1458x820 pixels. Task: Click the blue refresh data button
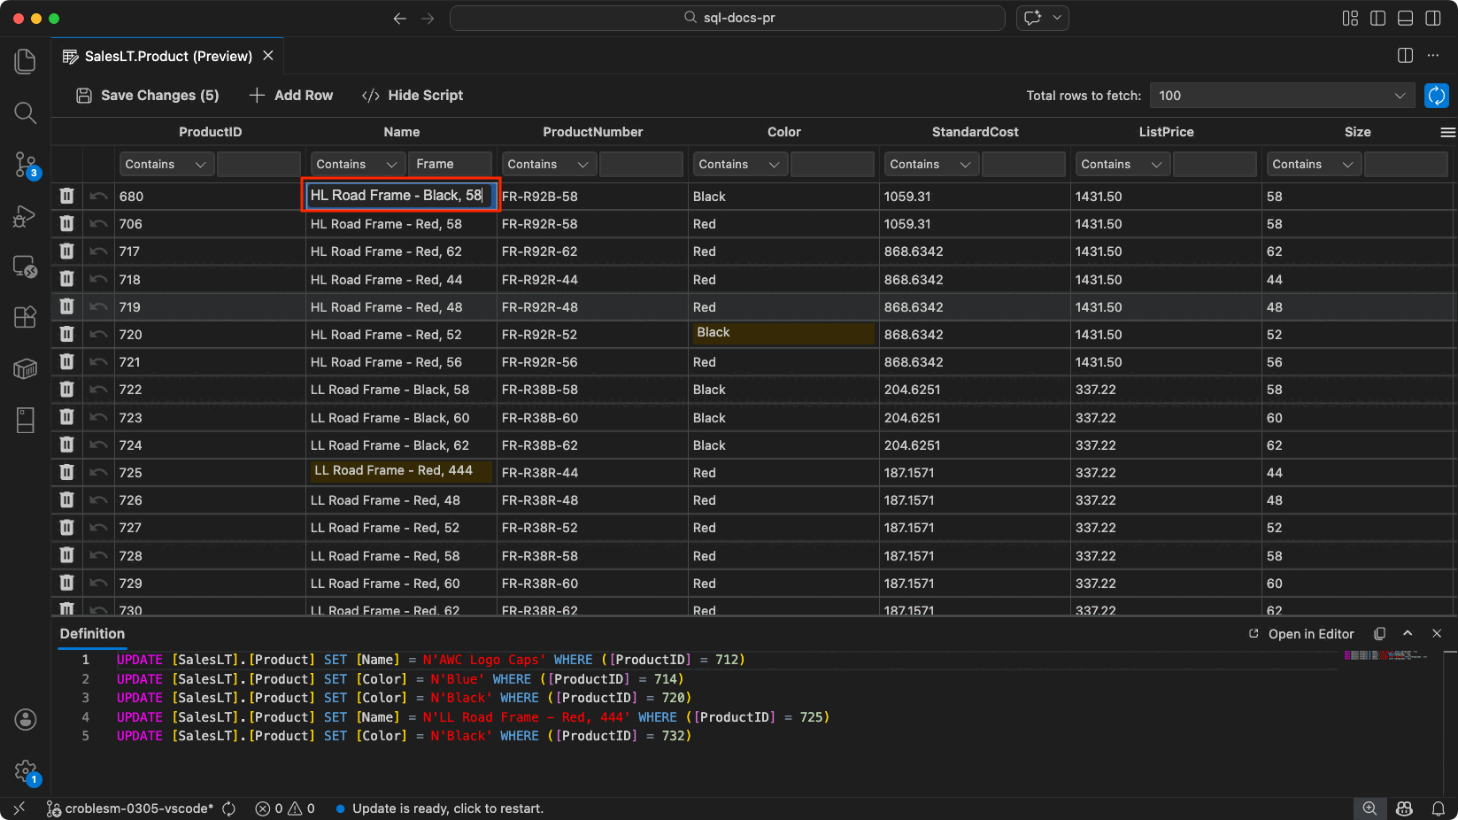(1436, 96)
